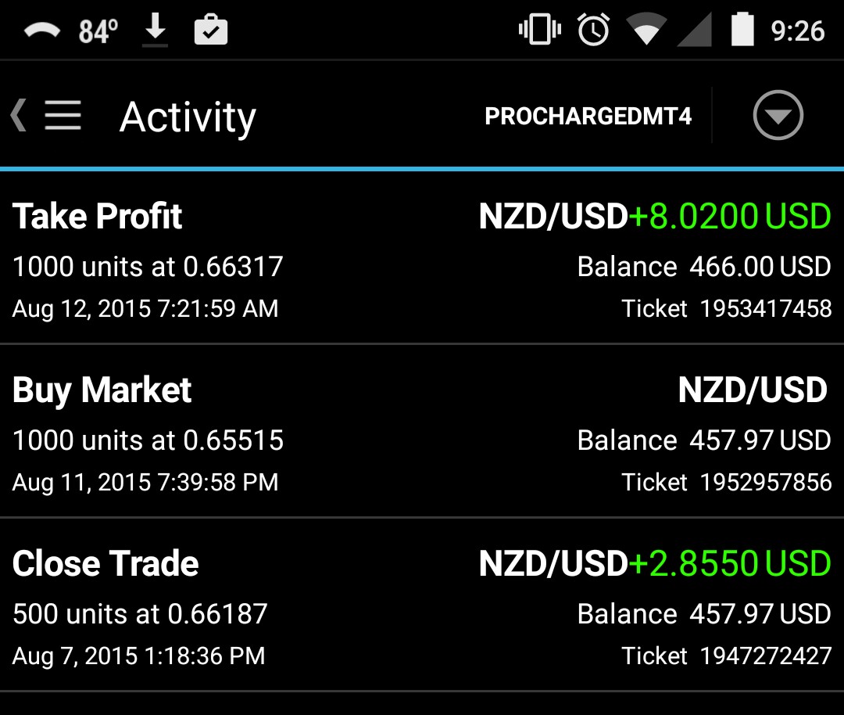Viewport: 844px width, 715px height.
Task: Tap the download status bar icon
Action: 156,31
